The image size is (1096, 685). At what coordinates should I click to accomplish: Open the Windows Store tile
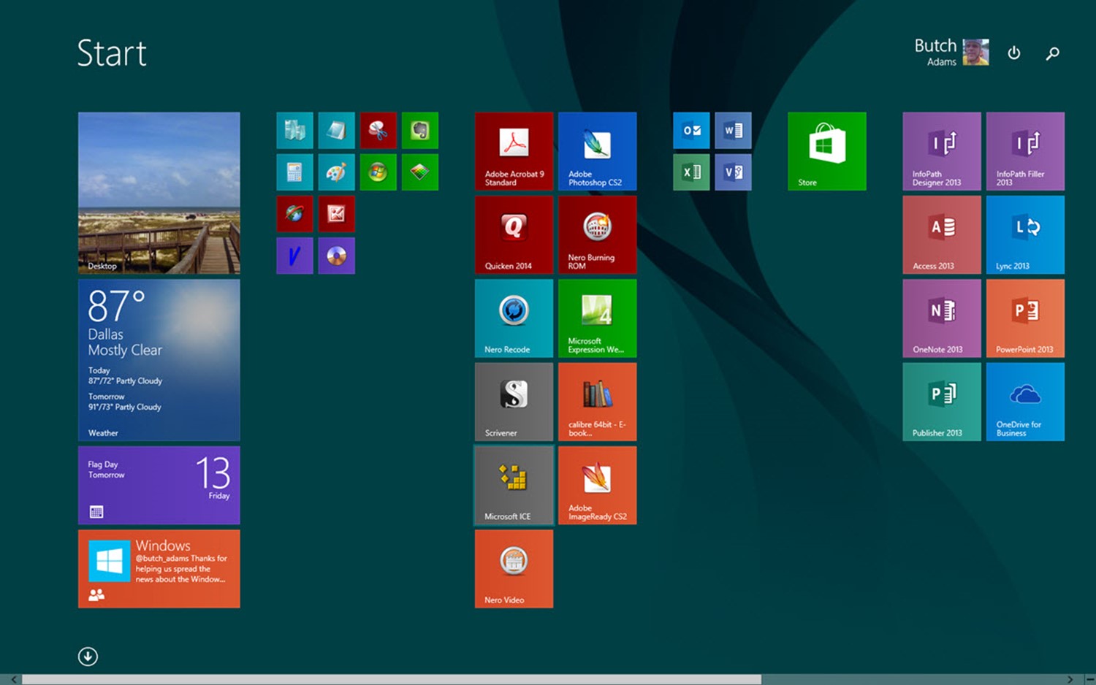tap(827, 151)
